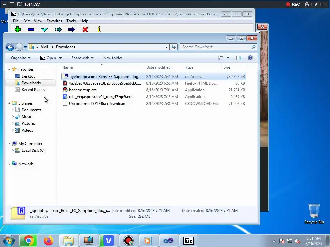The image size is (330, 247).
Task: Collapse the Libraries group
Action: pos(9,103)
